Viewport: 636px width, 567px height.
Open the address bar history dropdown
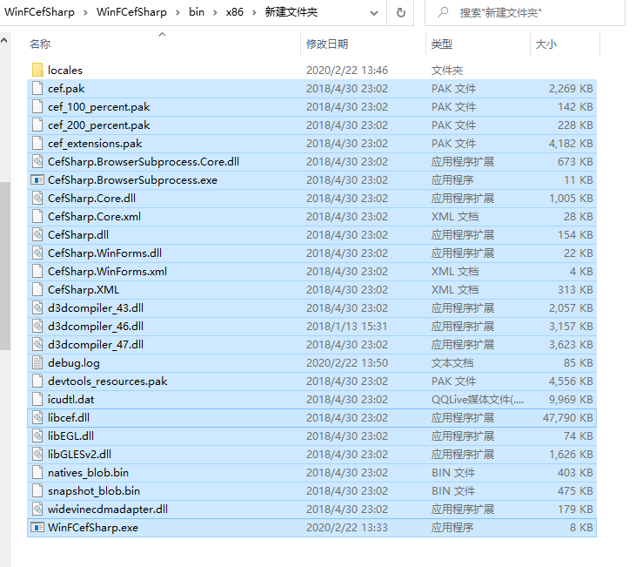[x=374, y=13]
